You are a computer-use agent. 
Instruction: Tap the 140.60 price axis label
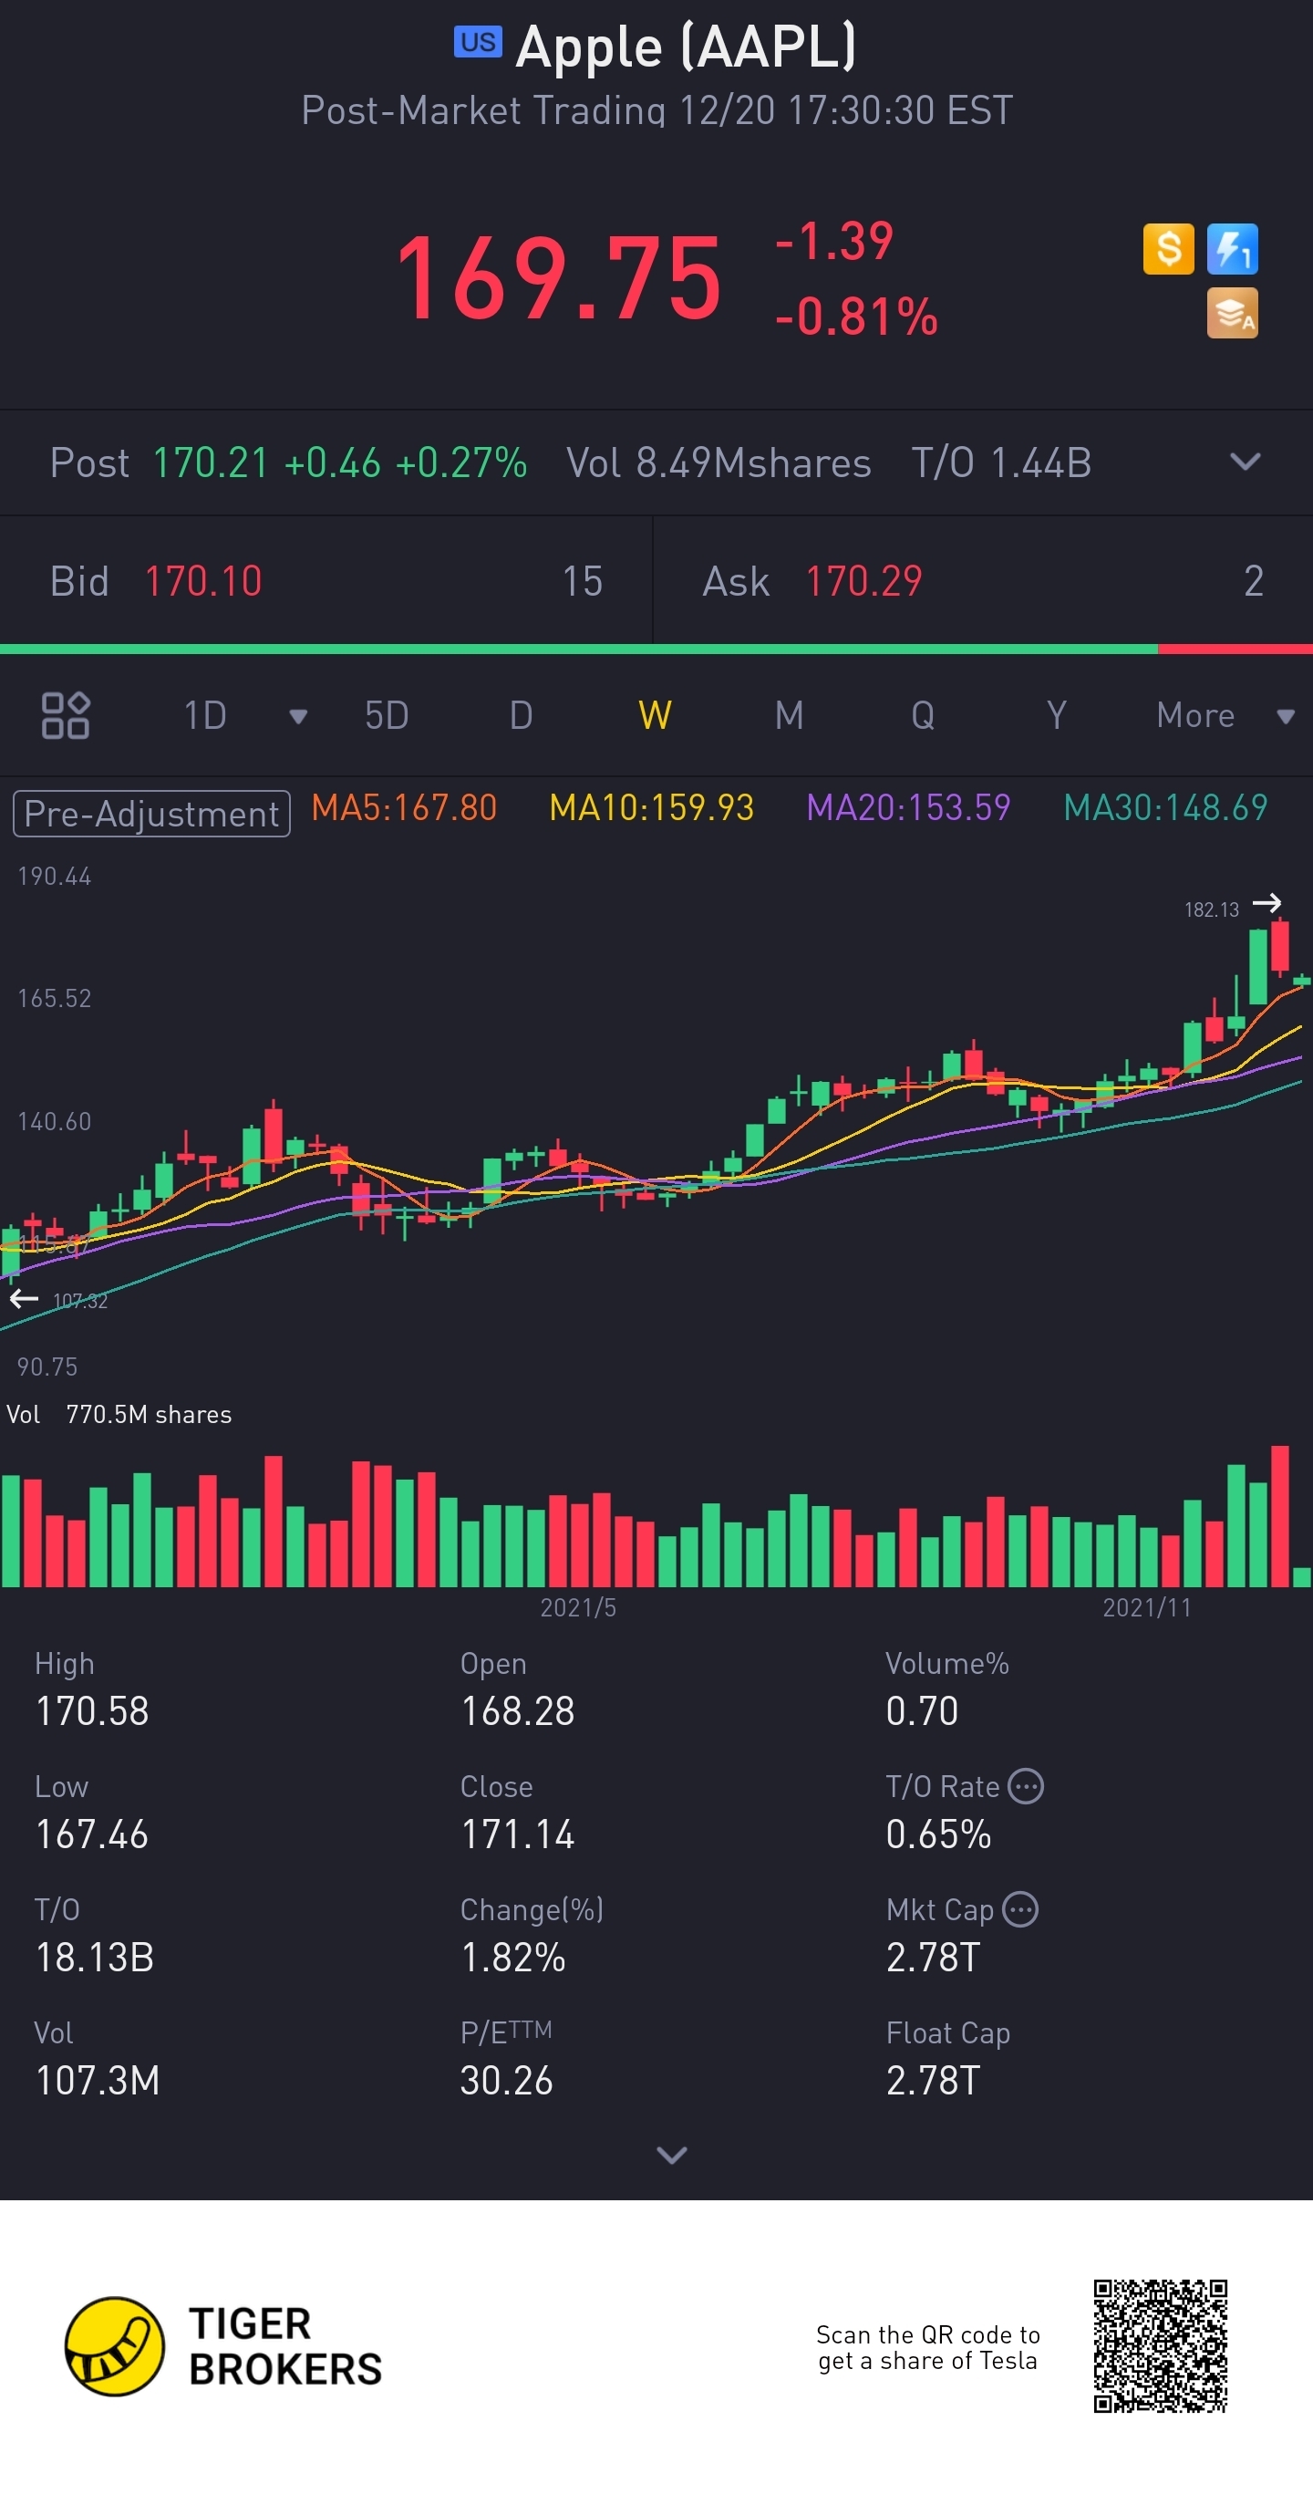[x=54, y=1122]
